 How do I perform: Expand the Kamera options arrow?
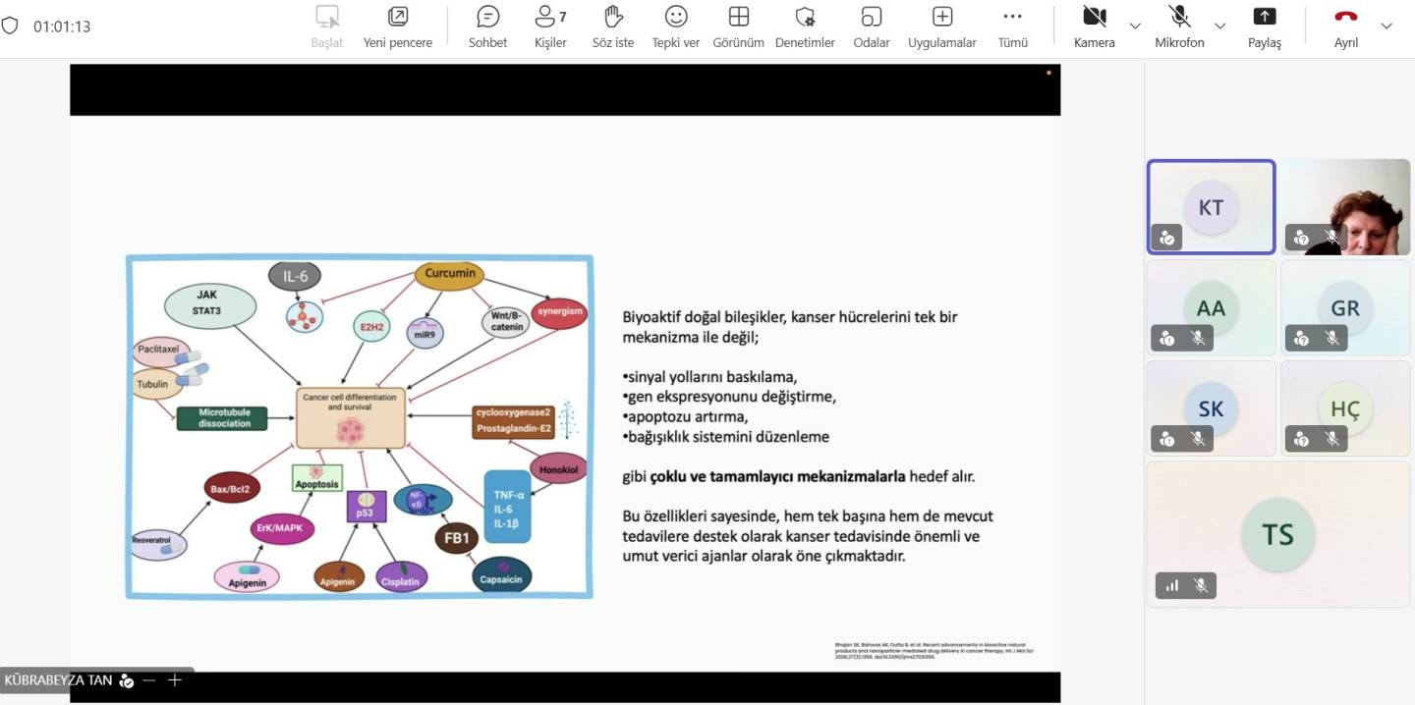[1135, 26]
